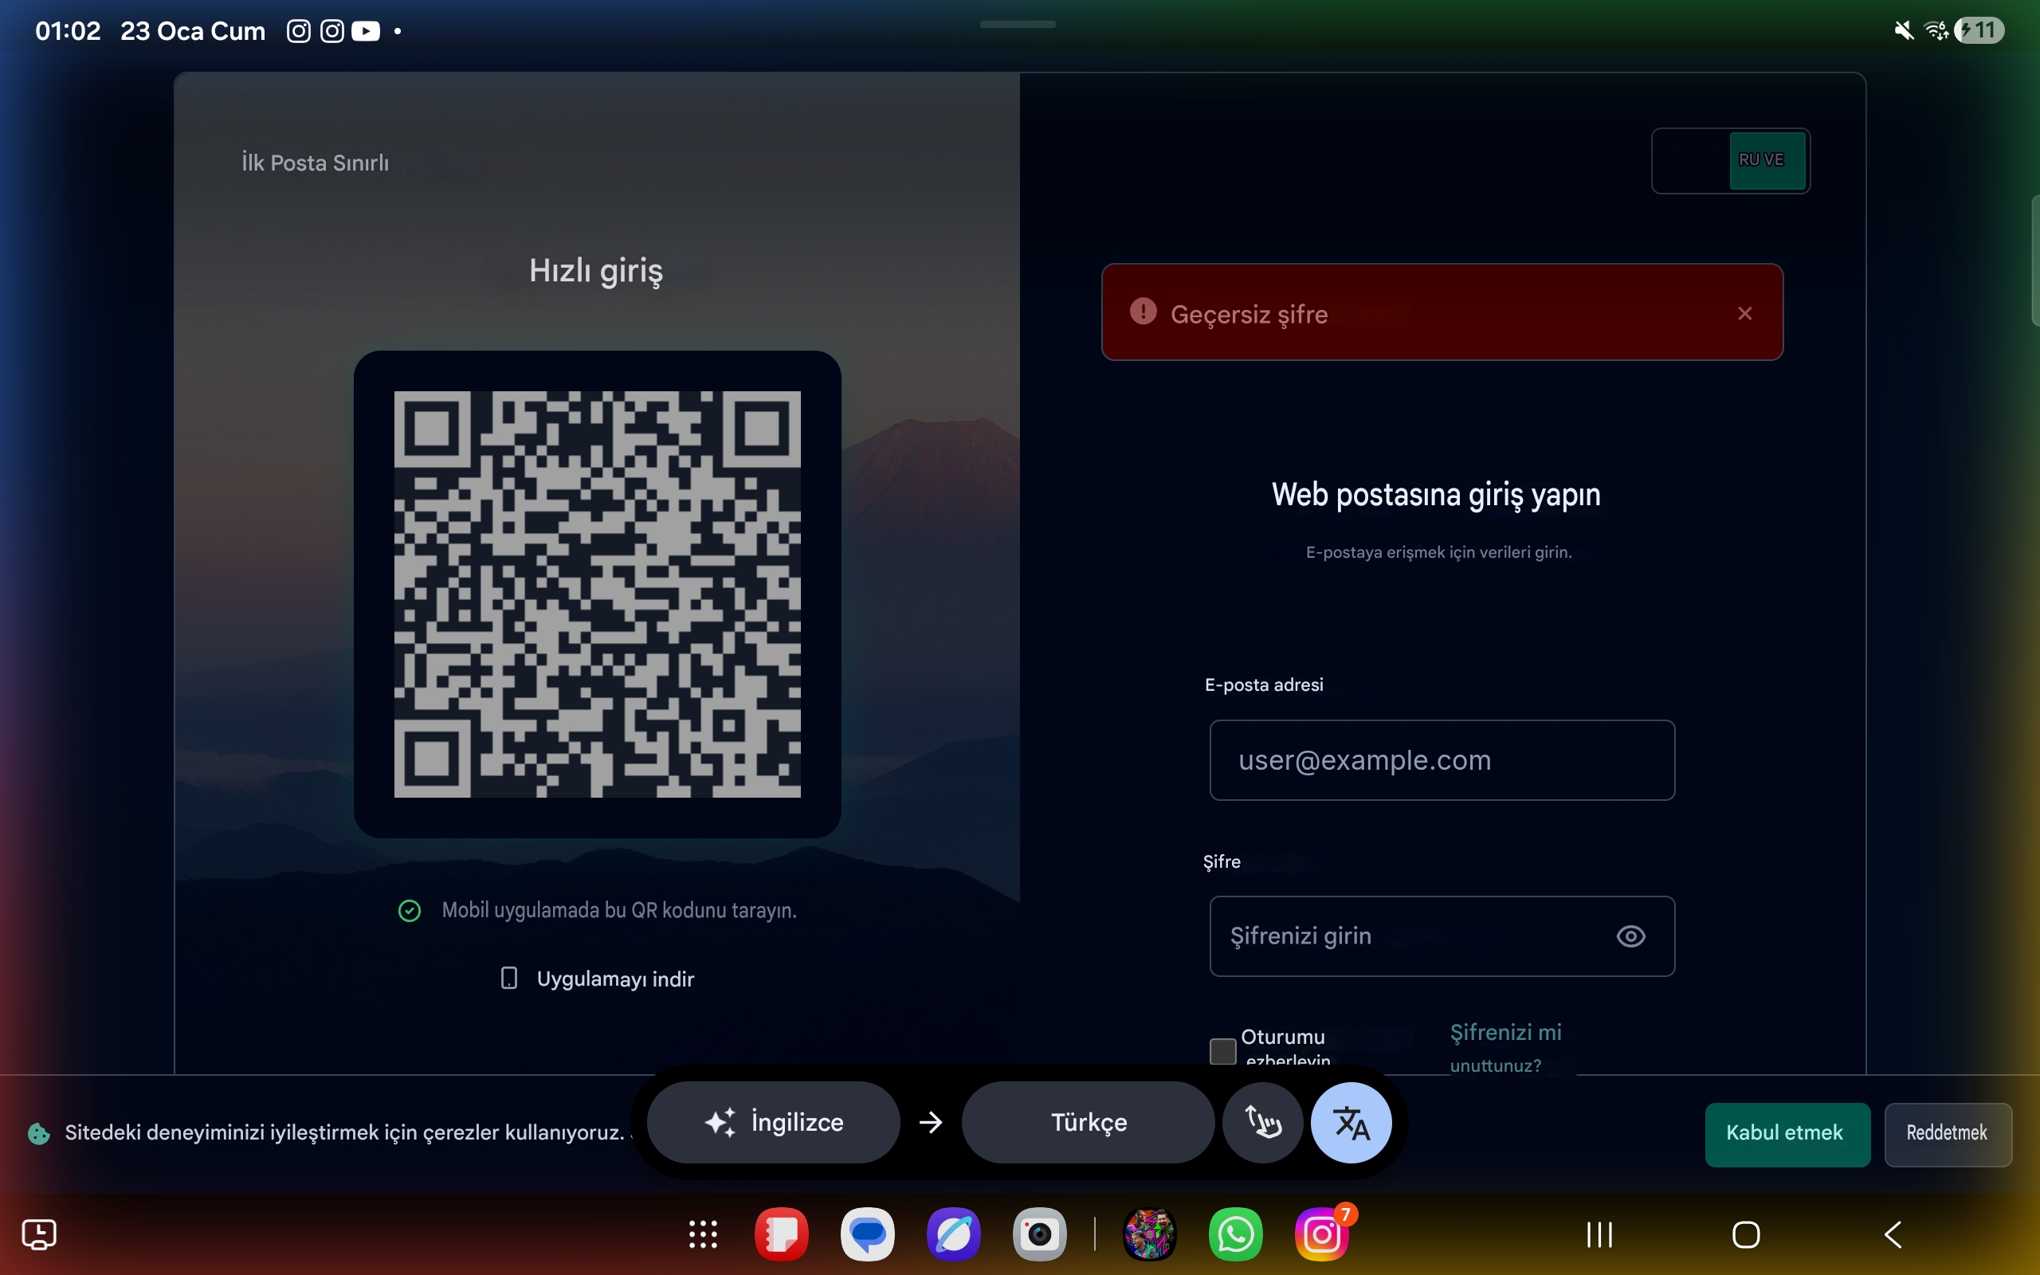Launch Samsung Internet browser from dock
This screenshot has width=2040, height=1275.
tap(953, 1234)
